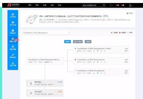Open the sidebar item with the red new badge
143x99 pixels.
[13, 40]
